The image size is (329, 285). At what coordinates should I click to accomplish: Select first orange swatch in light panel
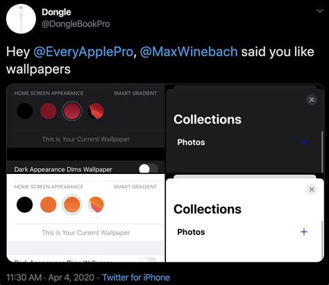click(x=48, y=205)
